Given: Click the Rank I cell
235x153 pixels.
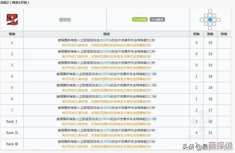Looking at the screenshot, I should [12, 121].
